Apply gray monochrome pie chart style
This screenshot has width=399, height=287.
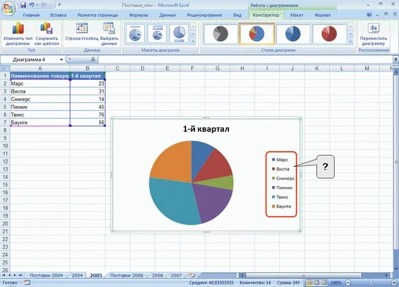[220, 33]
